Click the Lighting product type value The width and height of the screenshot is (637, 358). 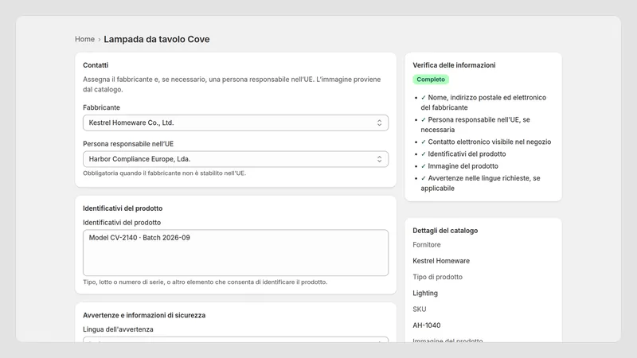tap(425, 293)
